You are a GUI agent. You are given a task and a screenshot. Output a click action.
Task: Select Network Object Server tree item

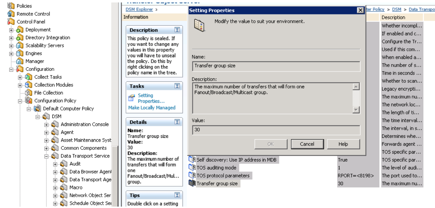pyautogui.click(x=90, y=195)
